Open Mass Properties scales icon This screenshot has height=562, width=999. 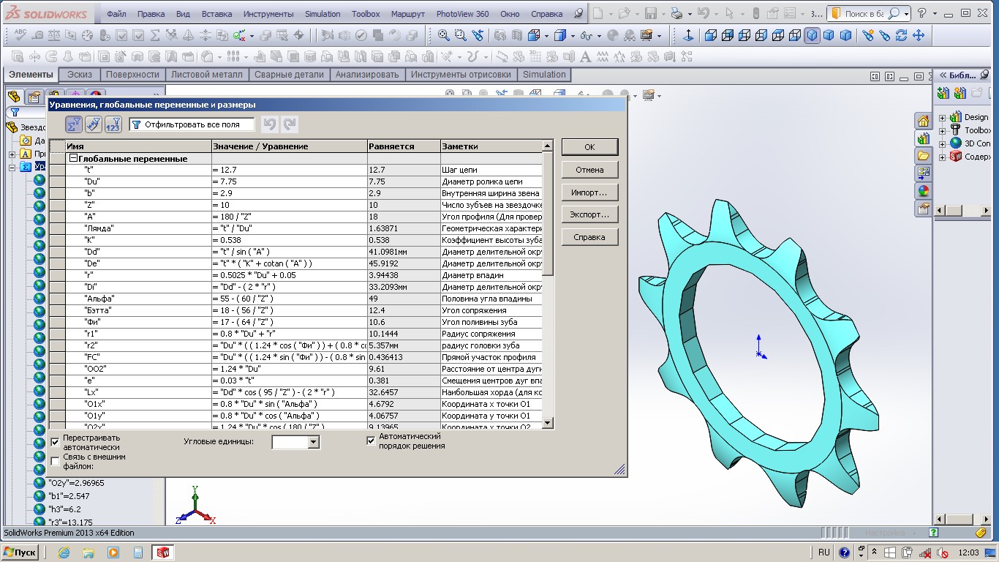(x=53, y=35)
